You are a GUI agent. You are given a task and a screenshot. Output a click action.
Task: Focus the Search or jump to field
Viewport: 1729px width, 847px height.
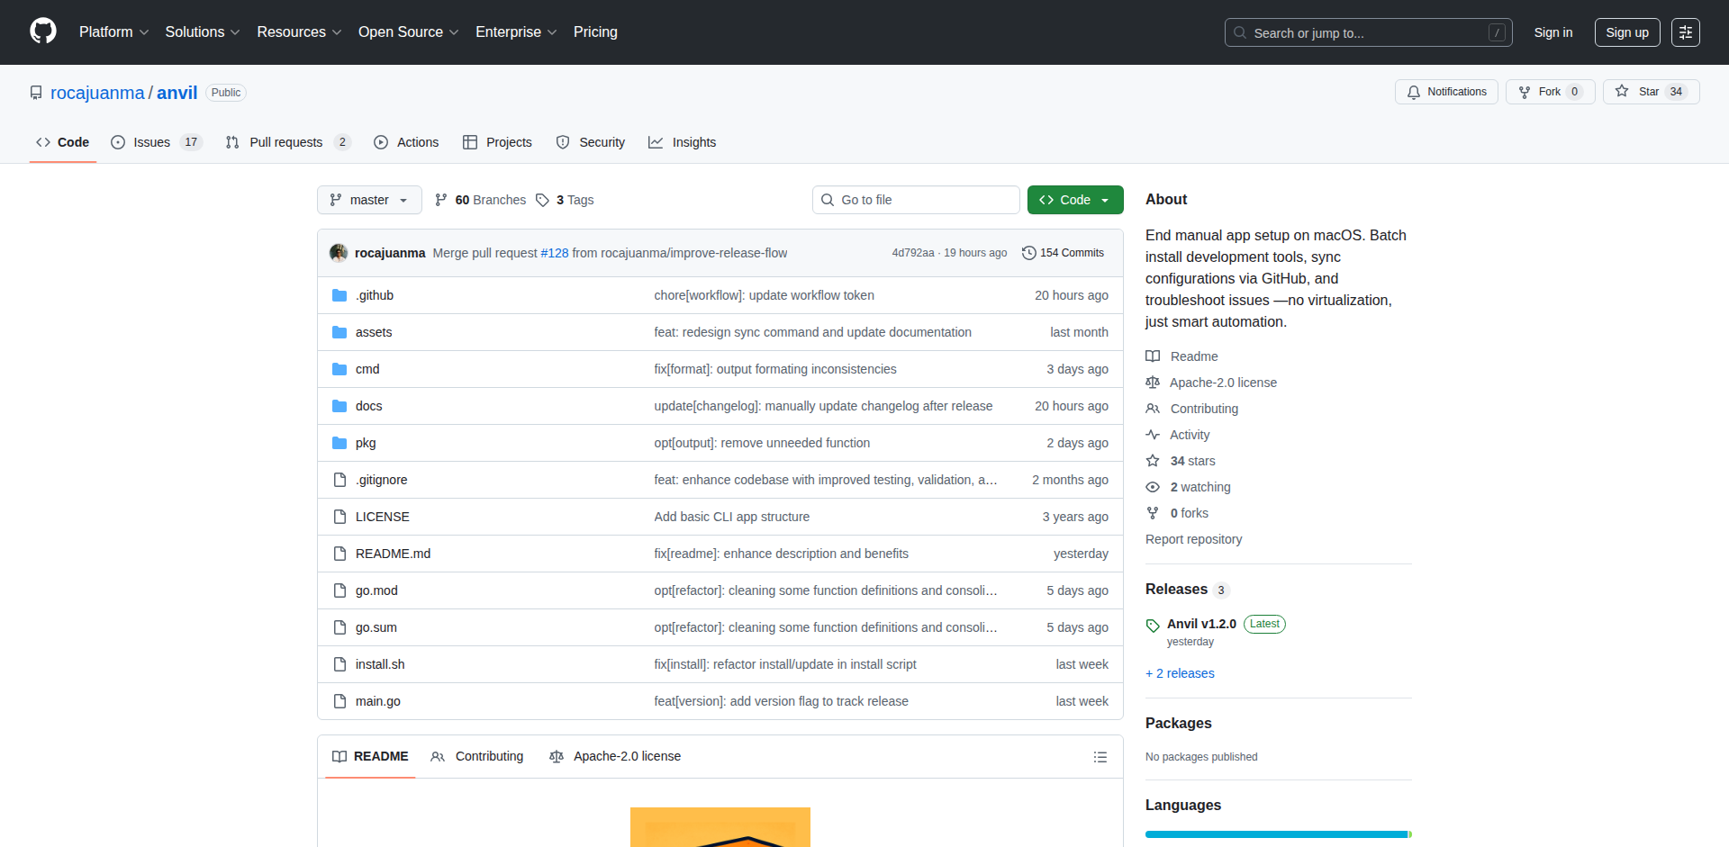point(1368,32)
